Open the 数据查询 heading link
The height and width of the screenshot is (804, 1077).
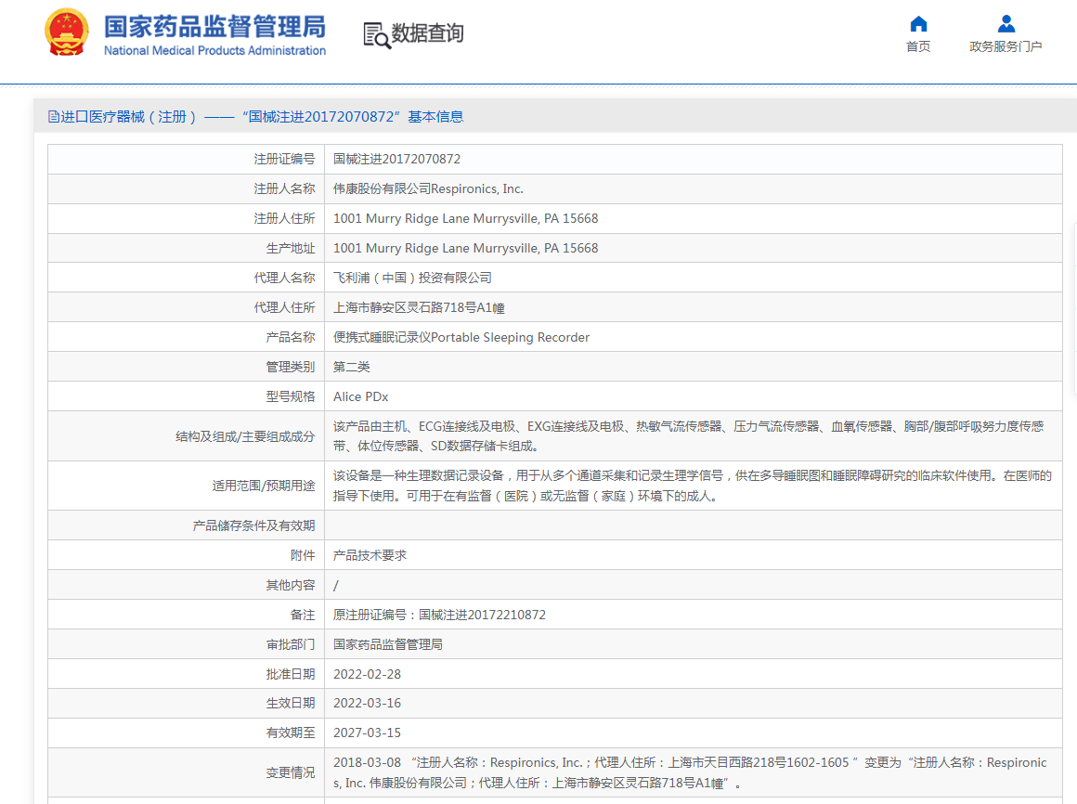point(427,32)
